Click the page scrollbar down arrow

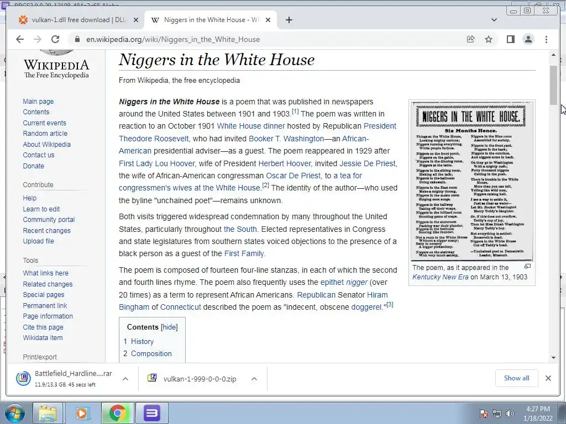coord(553,358)
